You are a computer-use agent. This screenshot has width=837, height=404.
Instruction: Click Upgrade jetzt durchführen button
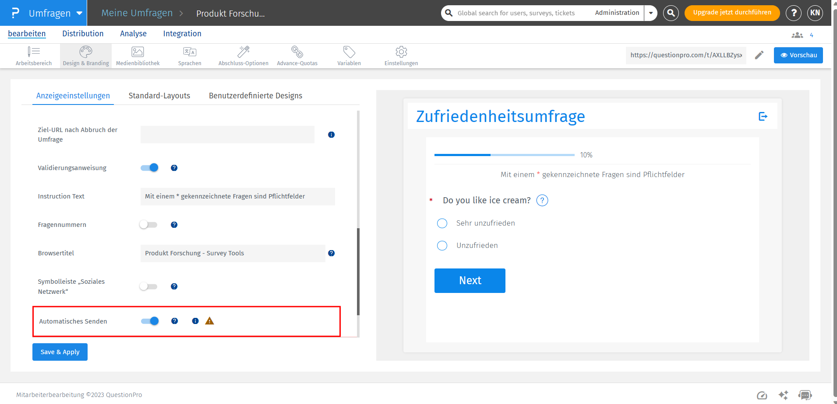(x=732, y=13)
